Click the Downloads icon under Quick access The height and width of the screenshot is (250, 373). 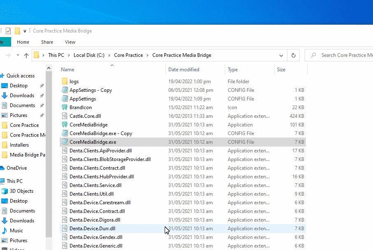(5, 96)
